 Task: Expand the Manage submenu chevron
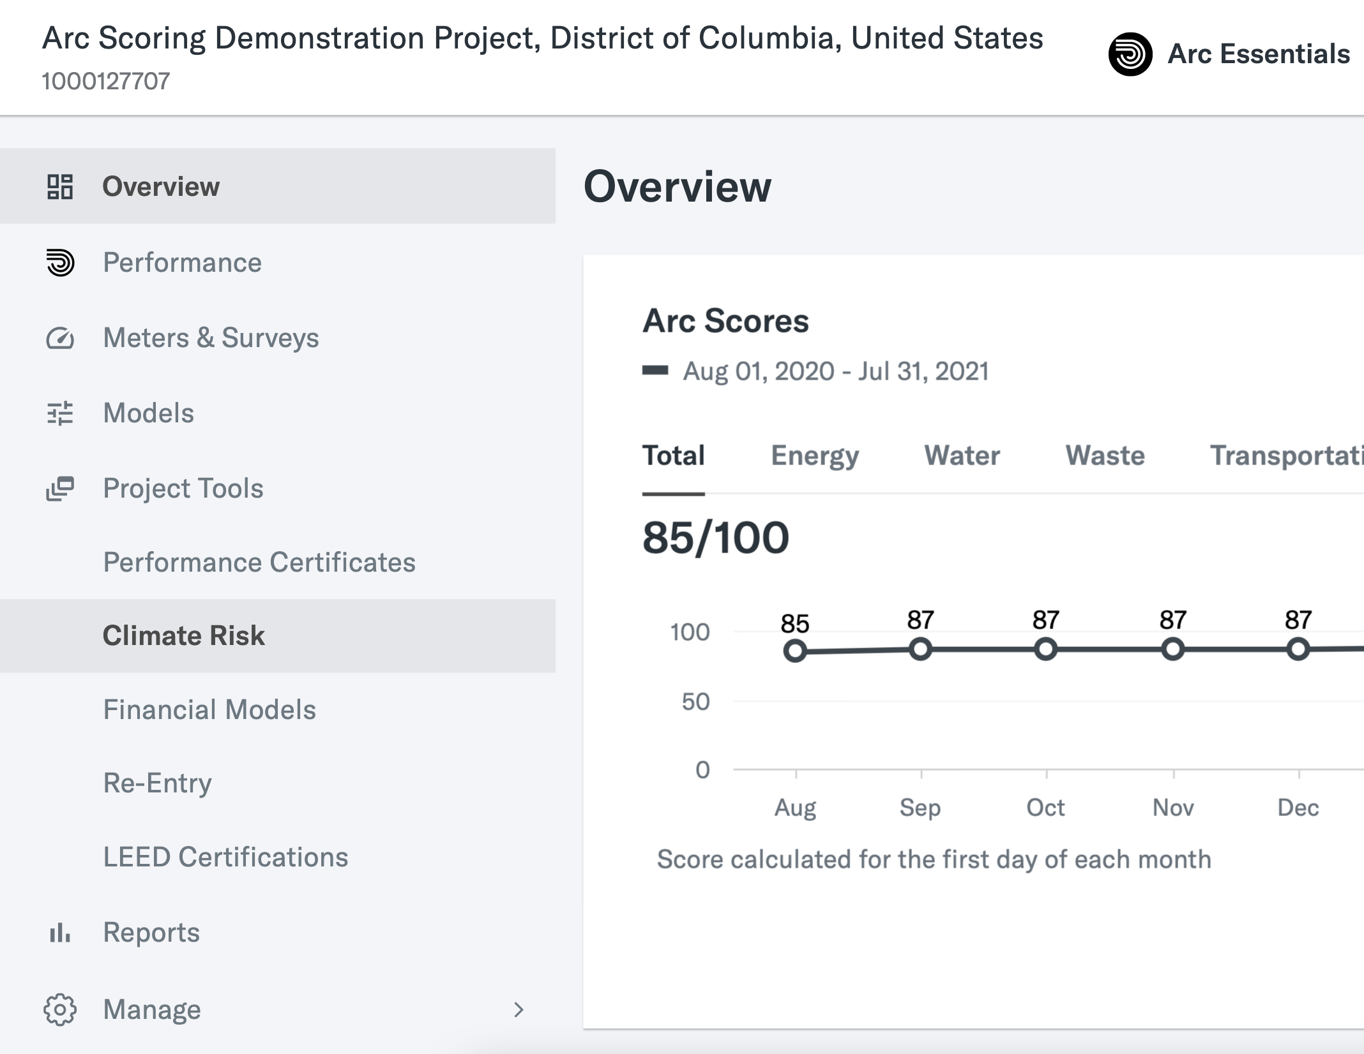(519, 1009)
